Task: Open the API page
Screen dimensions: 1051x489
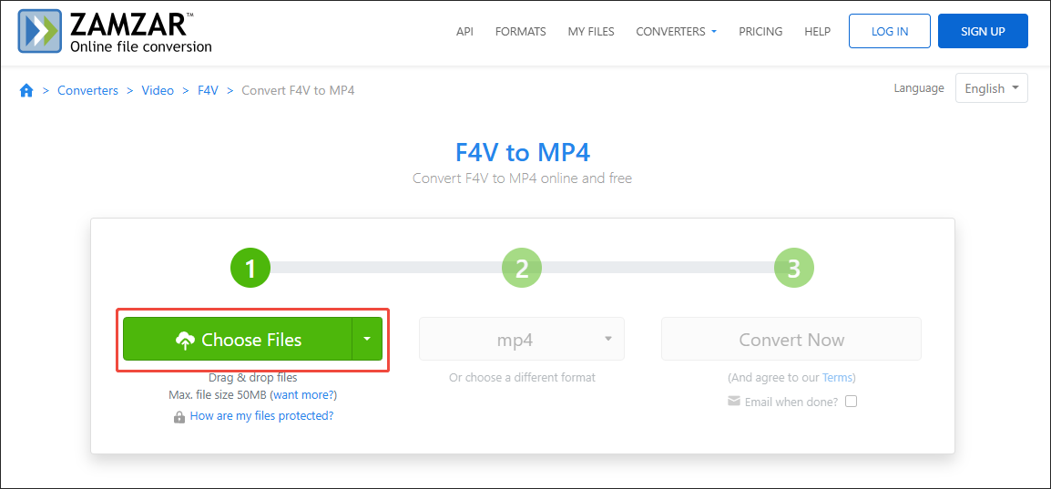Action: pos(464,32)
